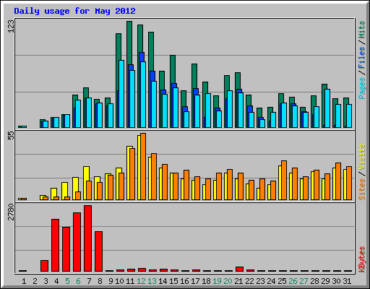Click day label "11" on the axis
This screenshot has height=289, width=370.
click(x=130, y=281)
